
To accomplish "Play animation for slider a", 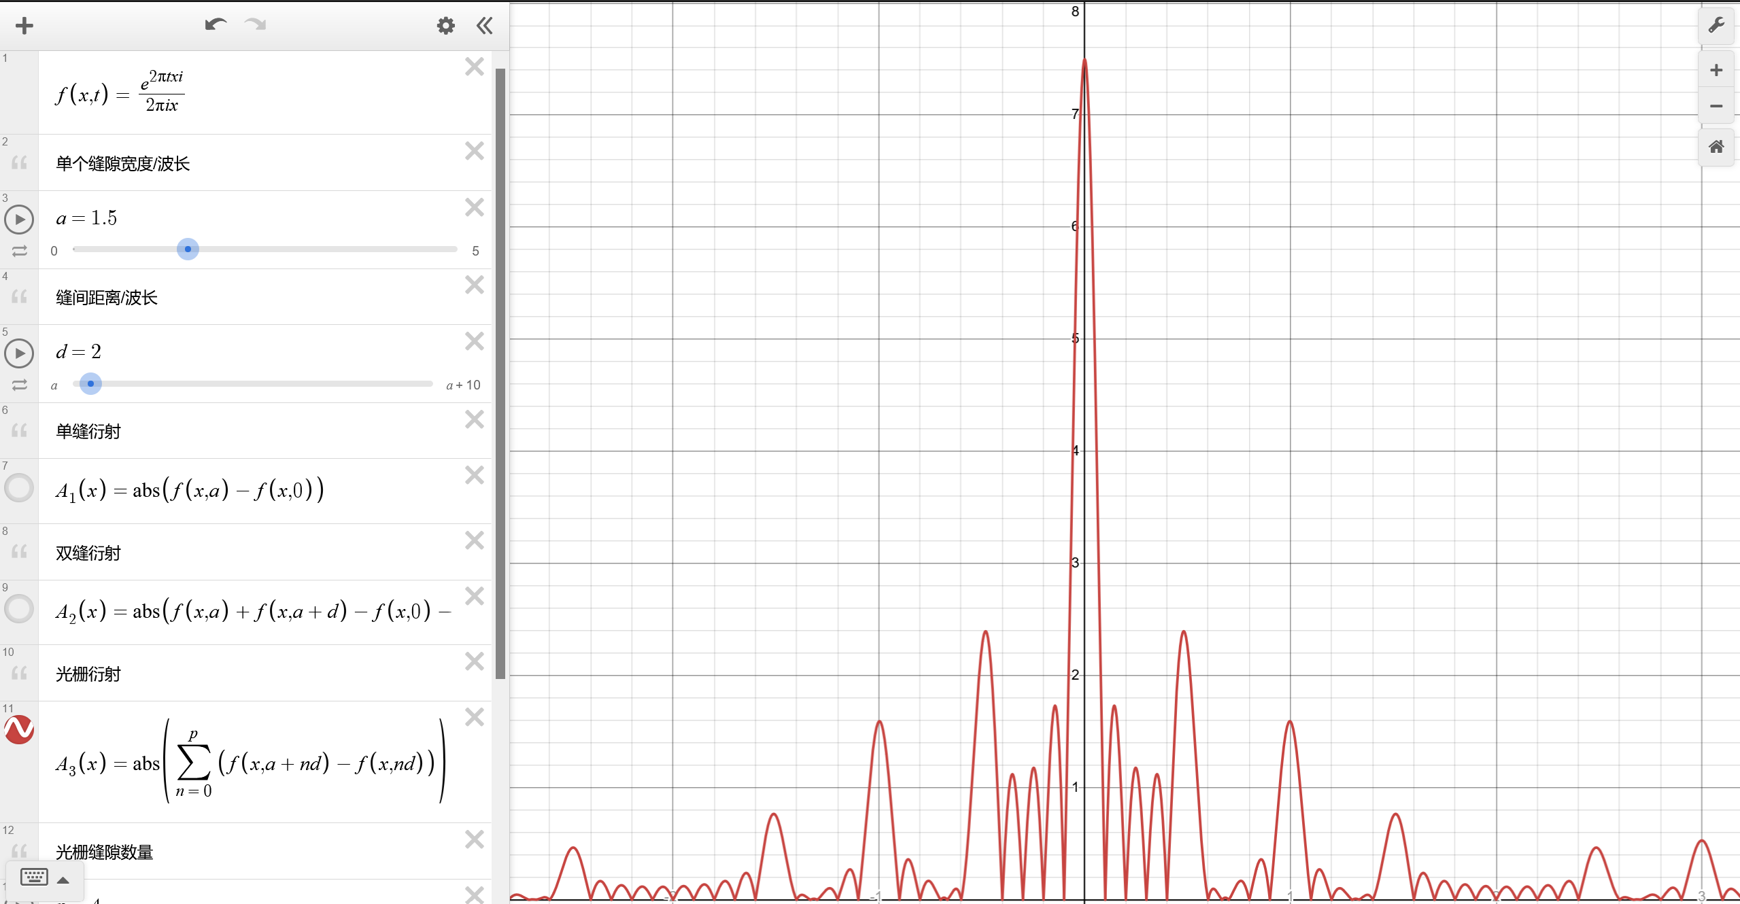I will coord(19,220).
